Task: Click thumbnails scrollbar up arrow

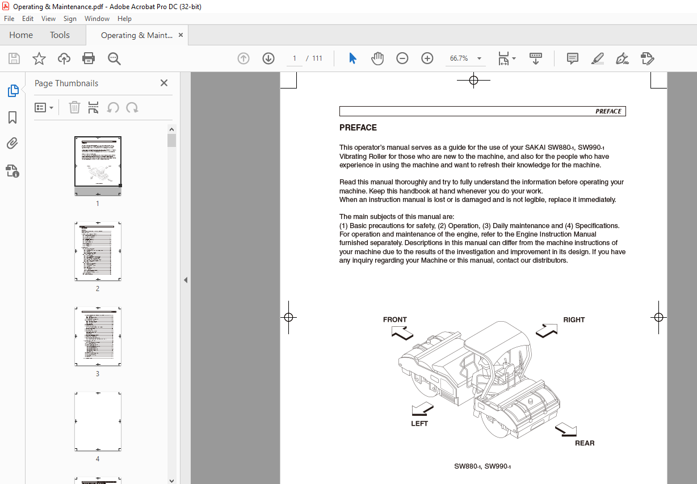Action: point(172,128)
